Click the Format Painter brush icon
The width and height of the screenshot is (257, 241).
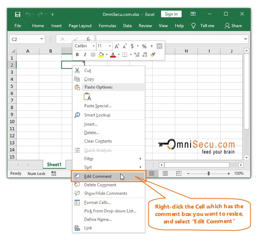click(153, 55)
